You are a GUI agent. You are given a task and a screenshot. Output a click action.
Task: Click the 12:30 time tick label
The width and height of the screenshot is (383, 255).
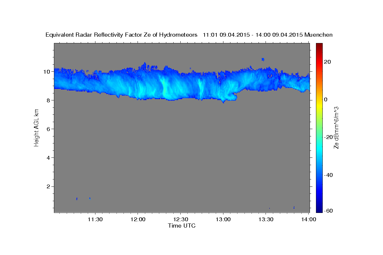pyautogui.click(x=180, y=219)
